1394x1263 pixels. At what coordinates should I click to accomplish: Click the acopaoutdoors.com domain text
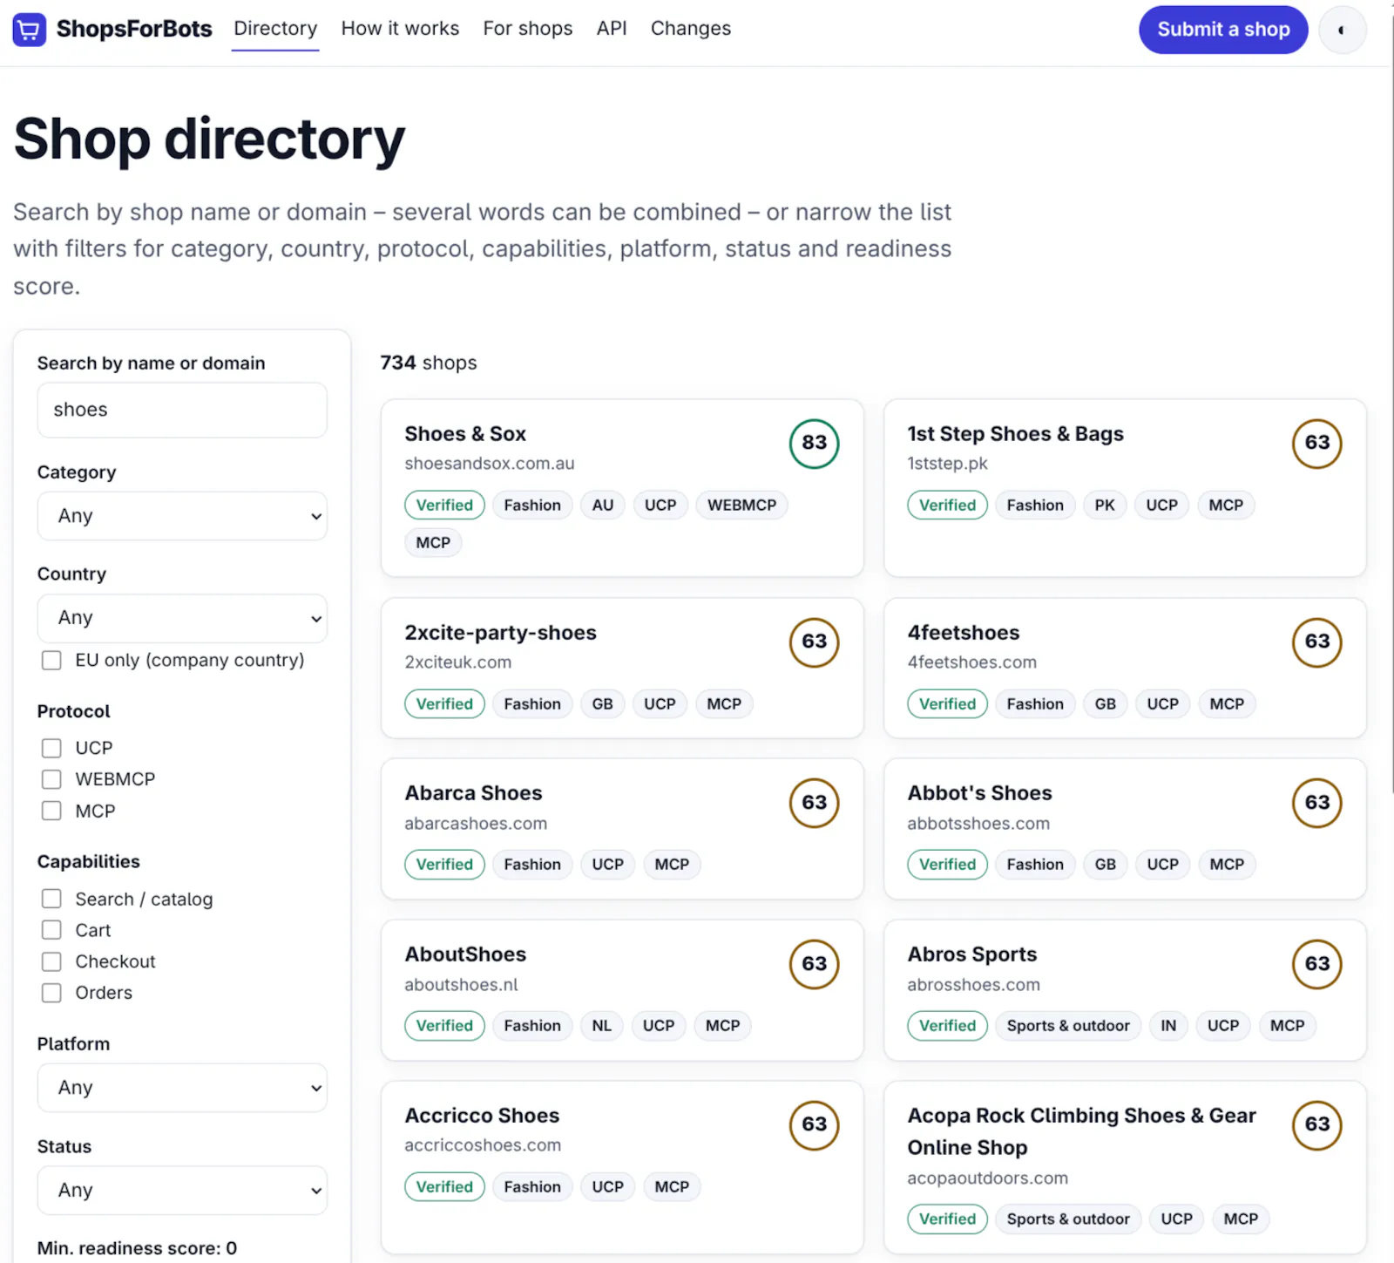987,1178
